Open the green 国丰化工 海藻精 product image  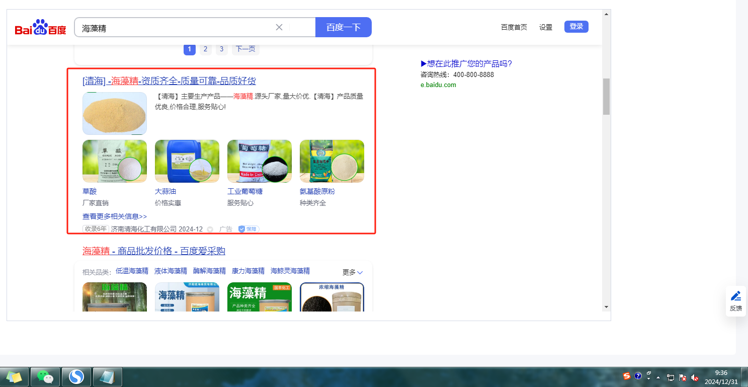coord(260,297)
